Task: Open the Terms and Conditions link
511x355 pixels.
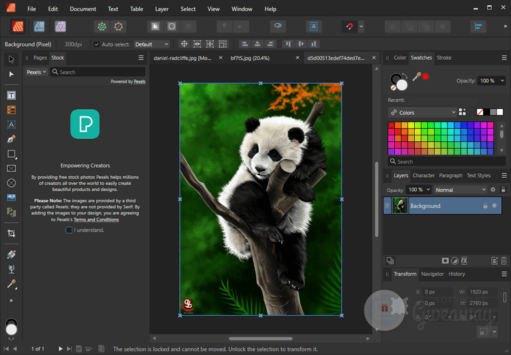Action: 96,220
